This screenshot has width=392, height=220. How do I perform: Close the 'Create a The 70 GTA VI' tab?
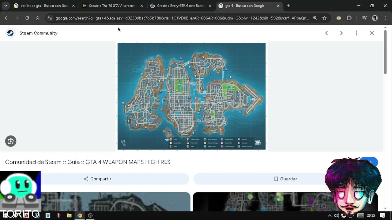coord(141,5)
